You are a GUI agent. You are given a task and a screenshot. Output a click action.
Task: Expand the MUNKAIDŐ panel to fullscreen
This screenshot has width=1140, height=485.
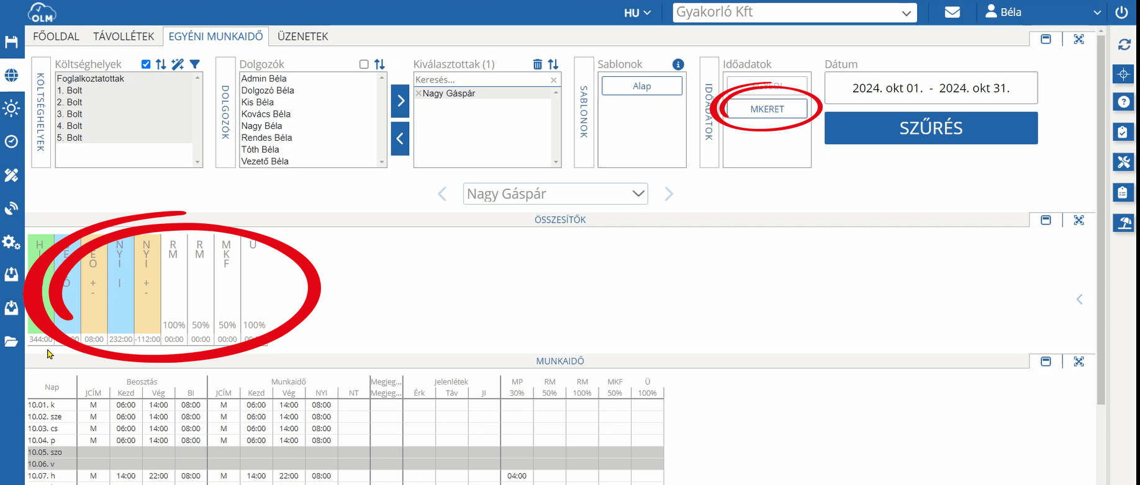(1079, 362)
